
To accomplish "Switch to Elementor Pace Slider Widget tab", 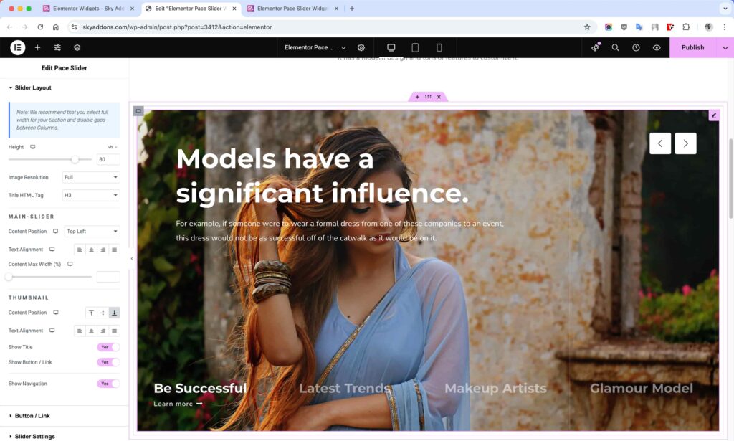I will coord(292,9).
